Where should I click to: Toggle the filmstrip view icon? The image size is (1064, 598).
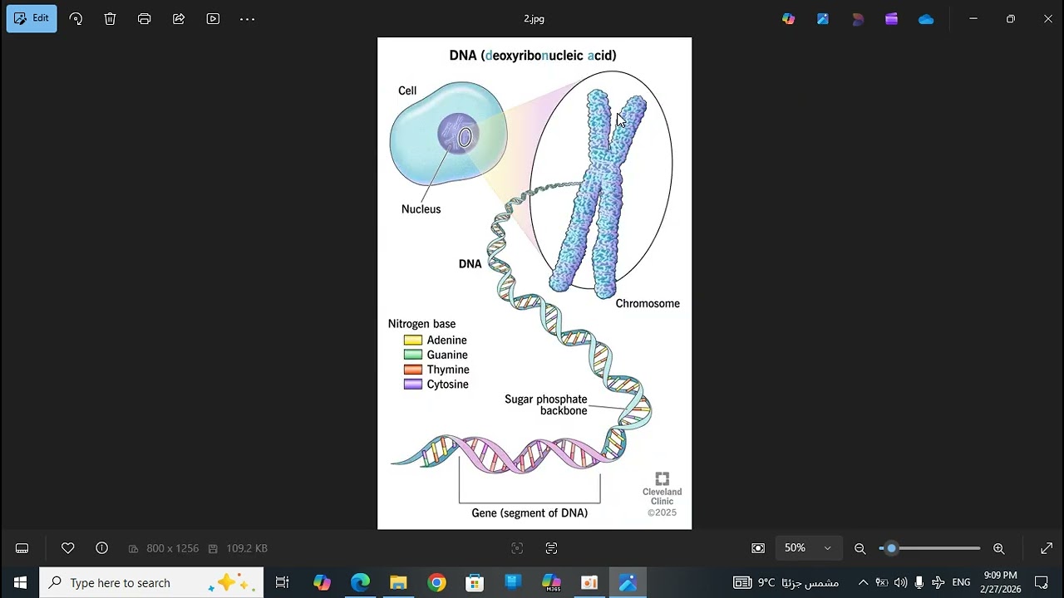22,548
